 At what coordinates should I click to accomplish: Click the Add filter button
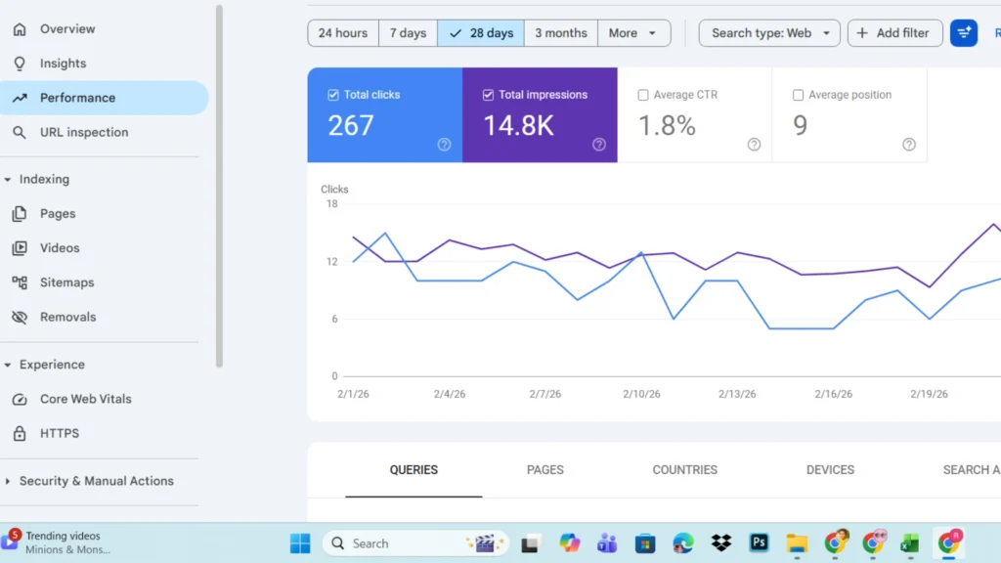894,32
